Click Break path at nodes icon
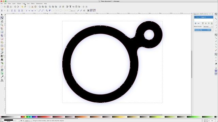Screen dimensions: 218x122 click(x=15, y=11)
